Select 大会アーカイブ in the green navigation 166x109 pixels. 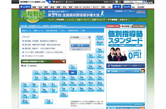coord(83,20)
